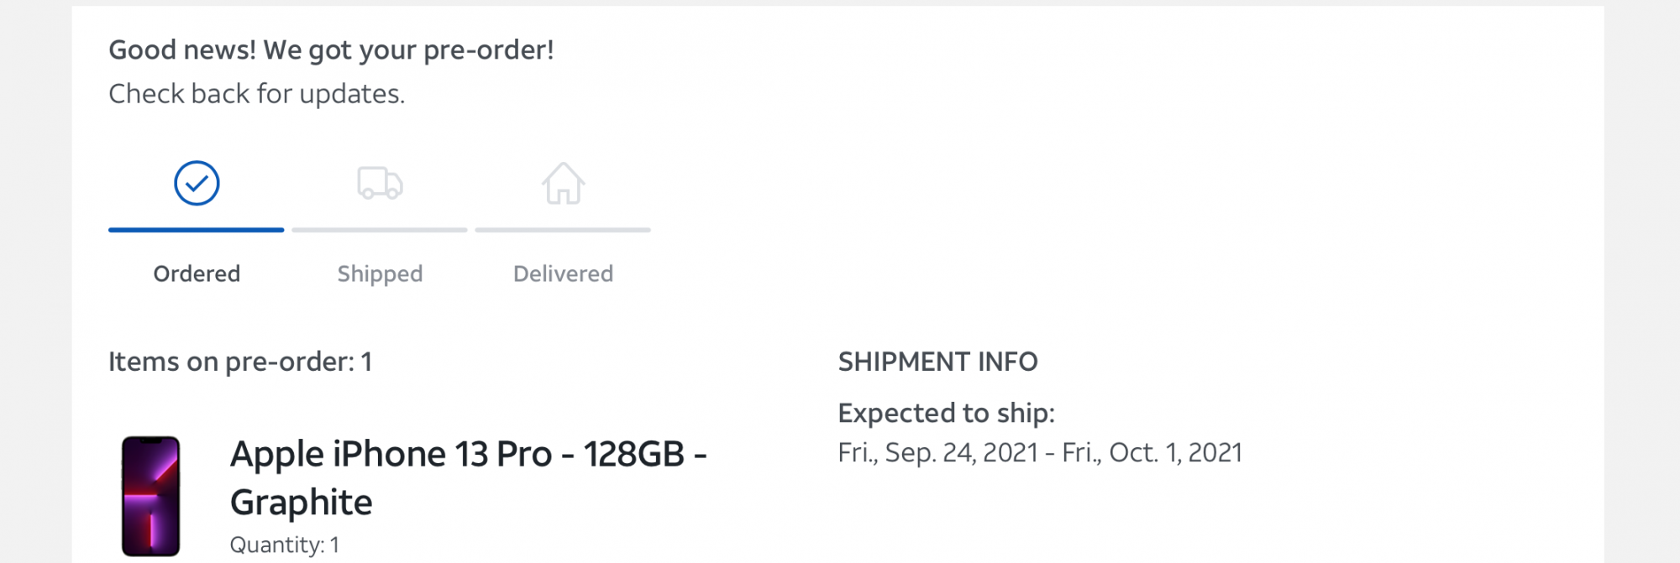This screenshot has height=563, width=1680.
Task: Click the 'Check back for updates.' message
Action: point(256,94)
